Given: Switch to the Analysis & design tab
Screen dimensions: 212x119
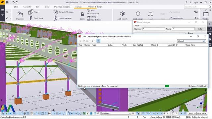Looking at the screenshot, I should point(95,7).
